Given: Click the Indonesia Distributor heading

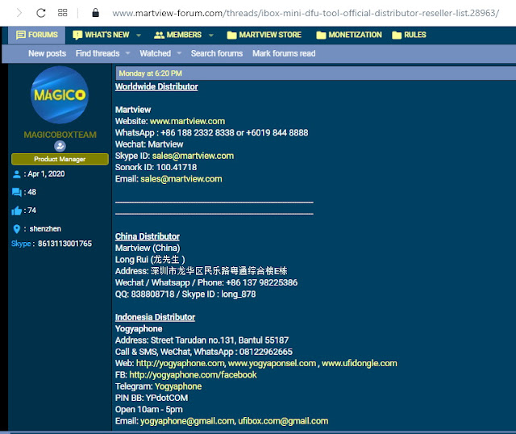Looking at the screenshot, I should pos(155,317).
